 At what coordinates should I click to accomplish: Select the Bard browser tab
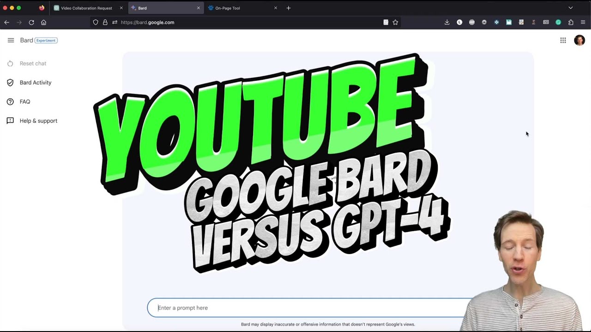(165, 8)
